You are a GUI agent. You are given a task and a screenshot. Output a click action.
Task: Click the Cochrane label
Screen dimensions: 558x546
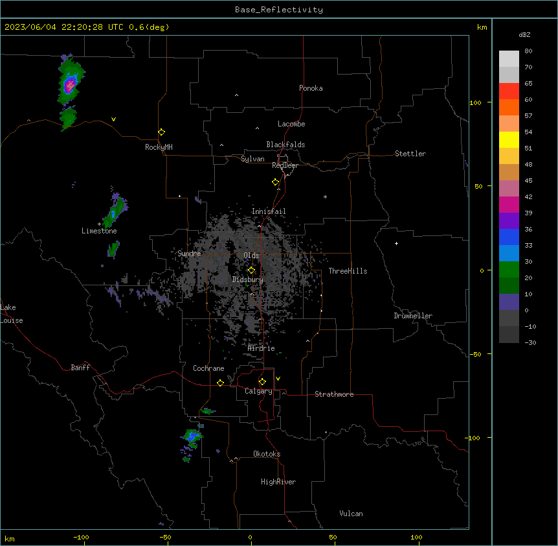(x=208, y=368)
